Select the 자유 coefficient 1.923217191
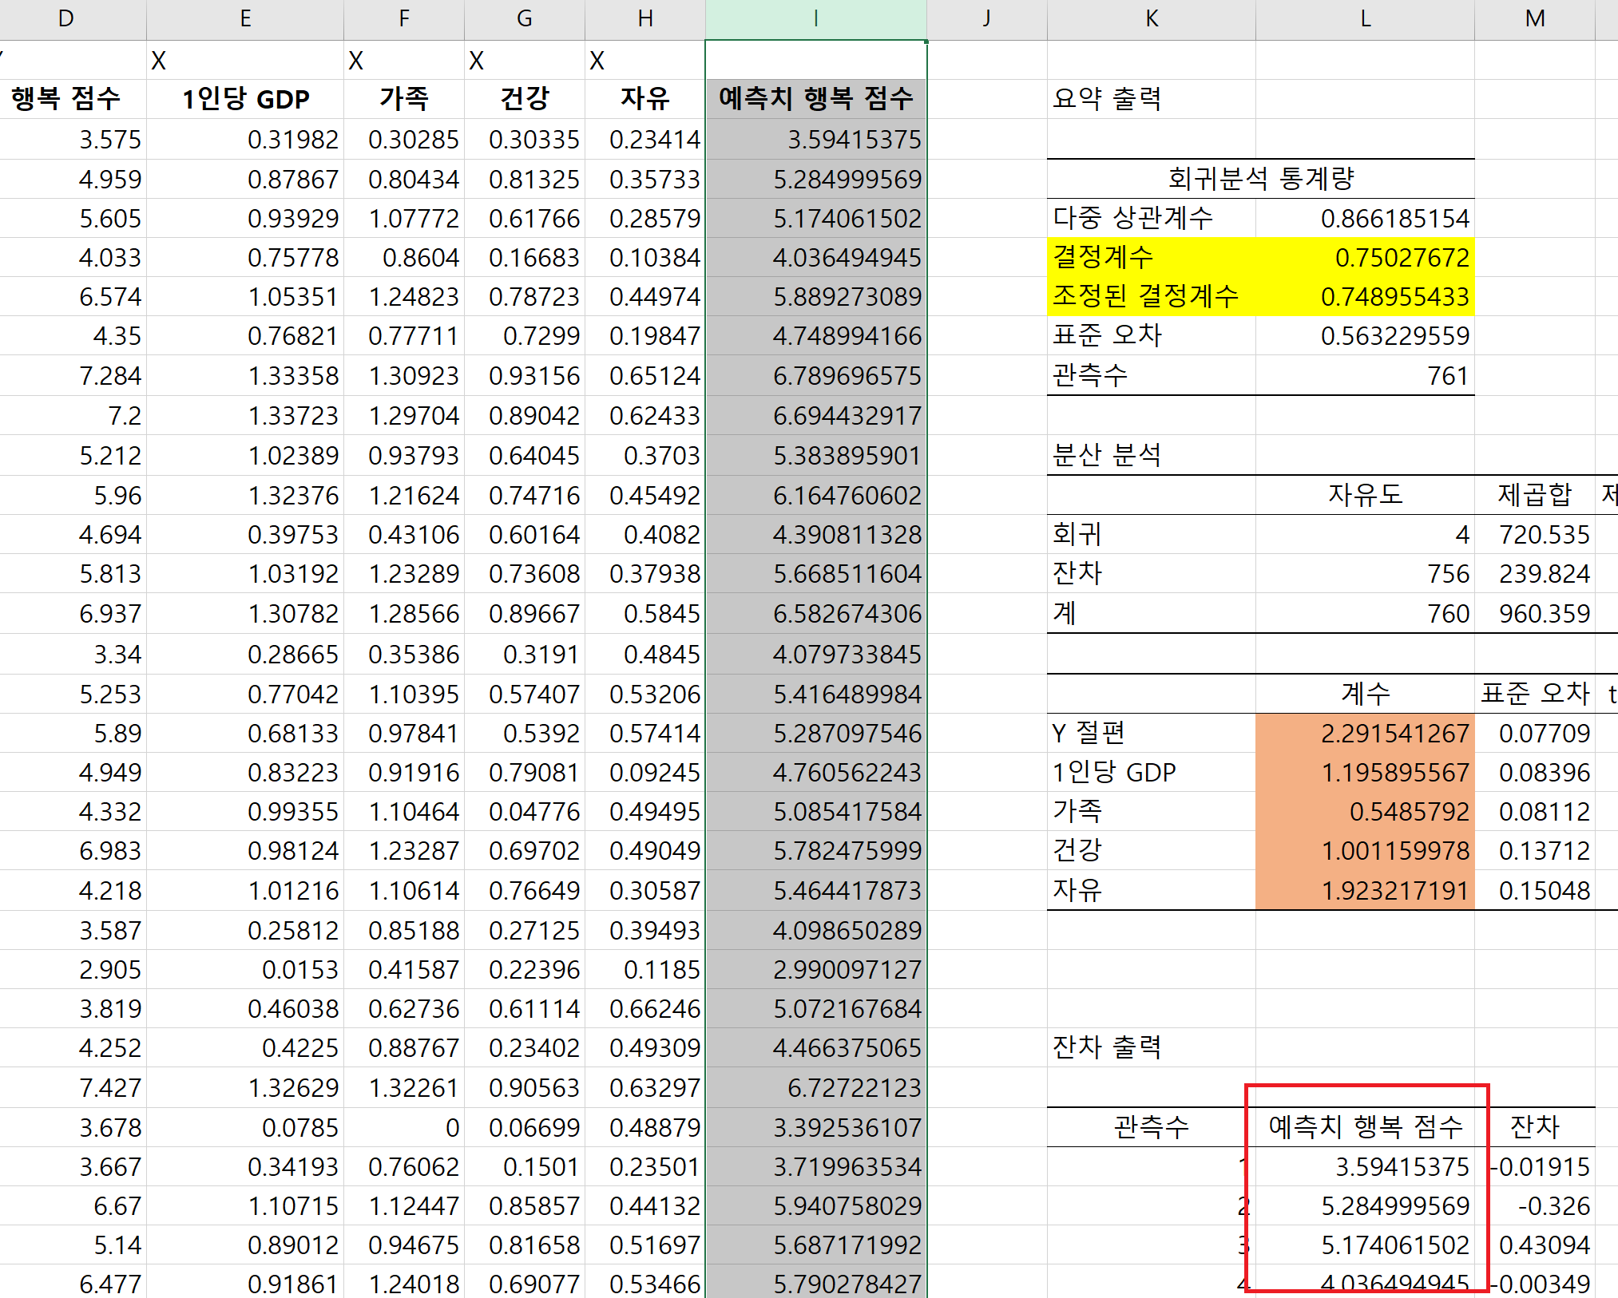Screen dimensions: 1618x1298 click(x=1365, y=890)
